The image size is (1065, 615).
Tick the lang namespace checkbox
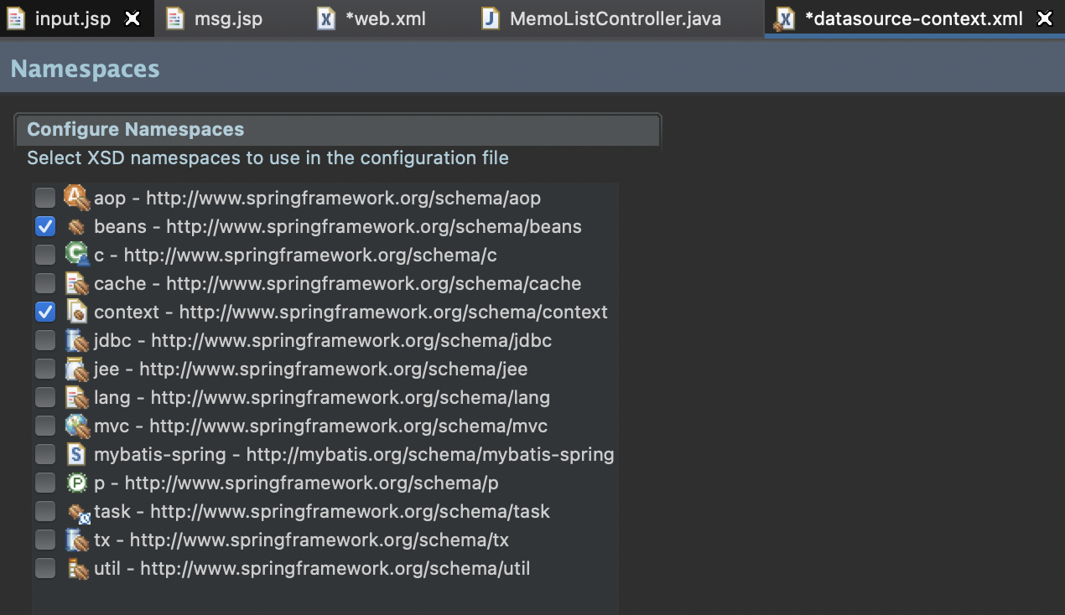click(x=45, y=397)
